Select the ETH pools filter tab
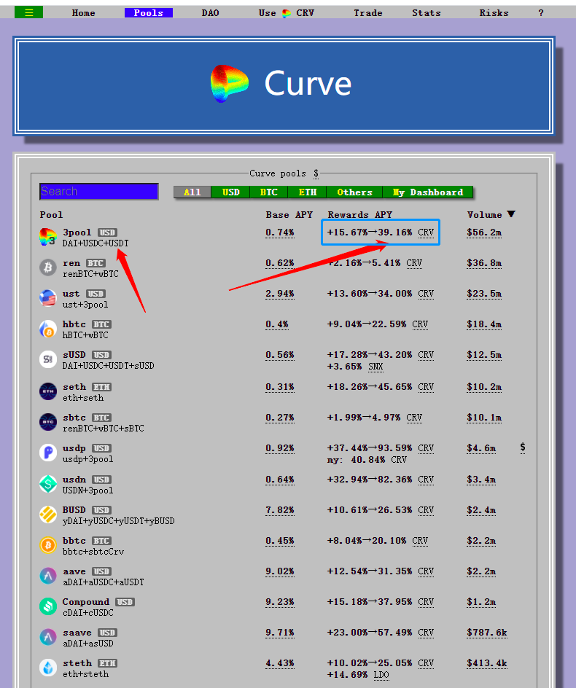 coord(307,192)
